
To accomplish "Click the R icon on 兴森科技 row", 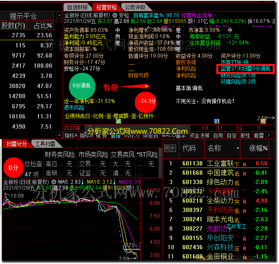I will click(245, 248).
